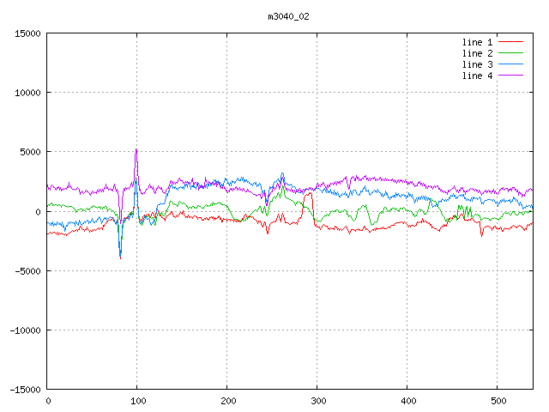Click the red line 1 legend sample
The width and height of the screenshot is (549, 412).
(x=510, y=42)
